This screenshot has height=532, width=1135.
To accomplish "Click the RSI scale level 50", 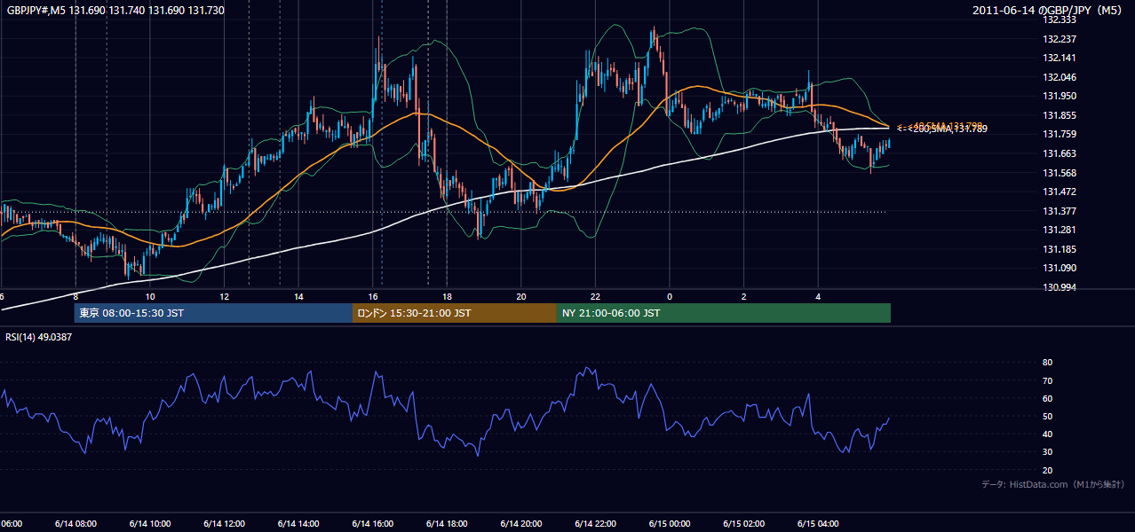I will [x=1047, y=416].
